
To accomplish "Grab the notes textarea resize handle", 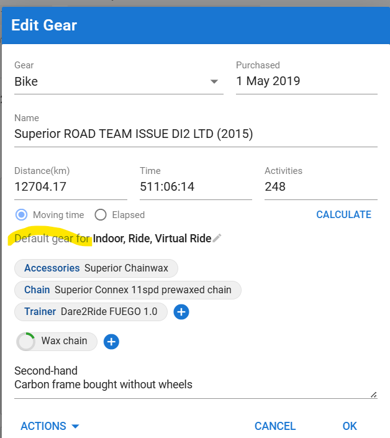I will click(373, 395).
